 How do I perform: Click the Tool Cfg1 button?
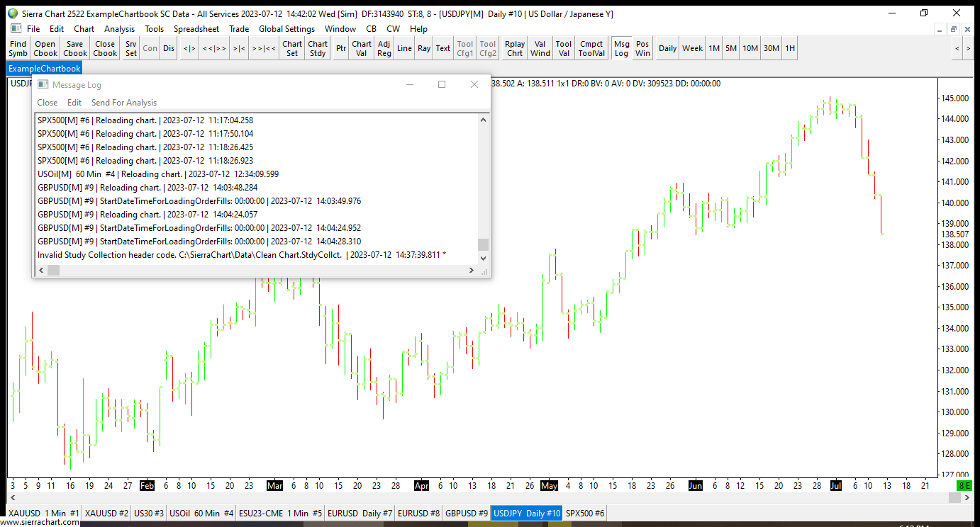[x=465, y=48]
